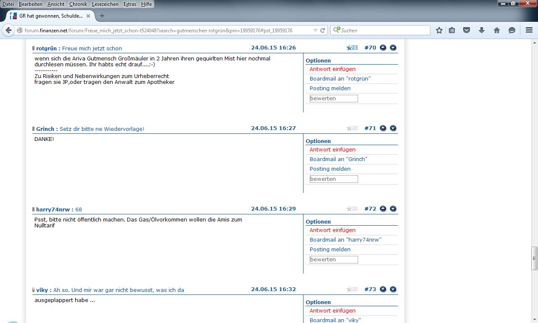This screenshot has height=323, width=538.
Task: Open post title 'Freue mich jetzt schon'
Action: coord(92,48)
